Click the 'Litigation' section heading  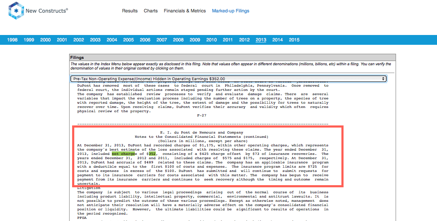point(89,188)
